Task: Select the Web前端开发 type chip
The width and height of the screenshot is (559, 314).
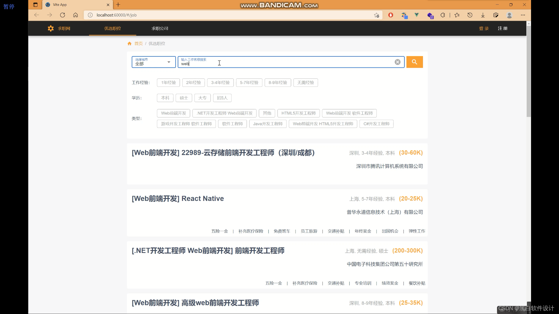Action: (174, 113)
